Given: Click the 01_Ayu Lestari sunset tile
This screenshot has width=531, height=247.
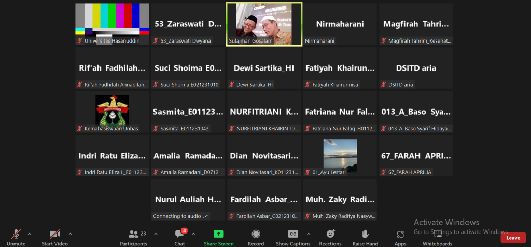Looking at the screenshot, I should coord(340,156).
